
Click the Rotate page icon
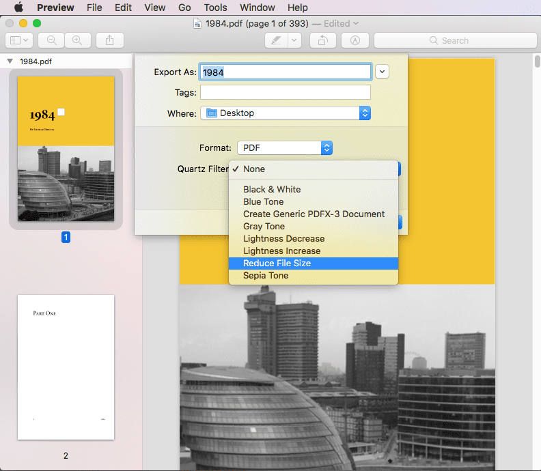pos(322,40)
